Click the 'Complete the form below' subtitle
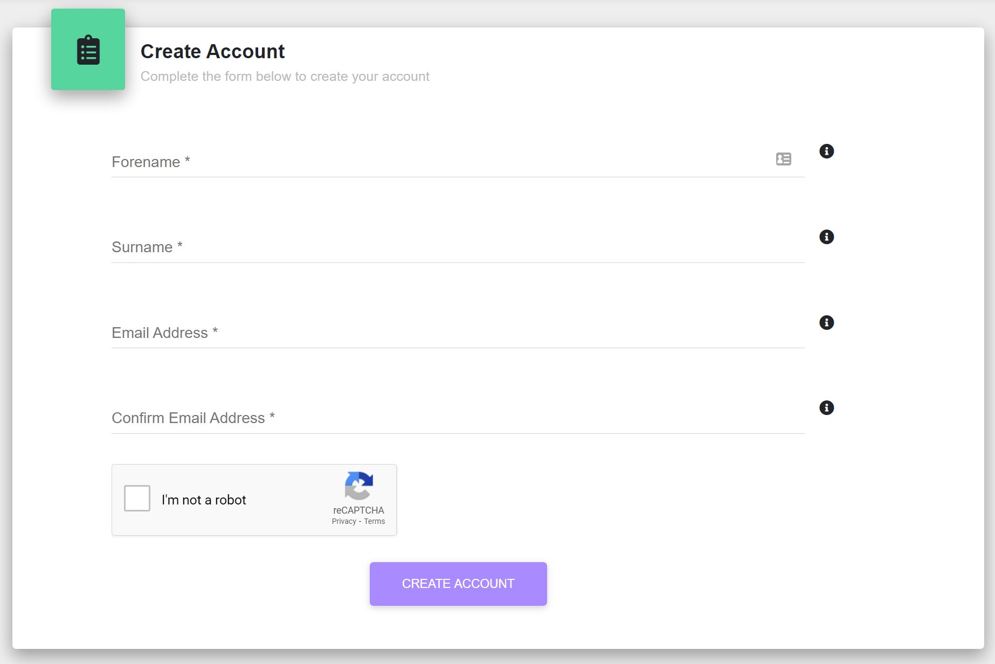Image resolution: width=995 pixels, height=664 pixels. click(285, 77)
